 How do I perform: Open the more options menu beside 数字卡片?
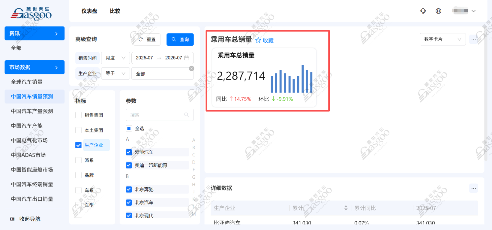click(x=473, y=39)
